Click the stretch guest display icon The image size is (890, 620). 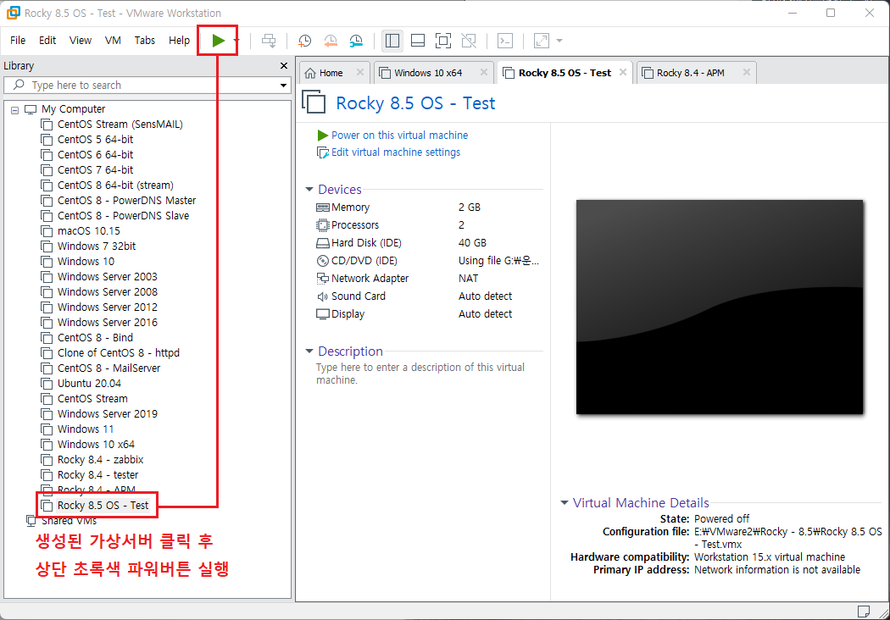[x=542, y=41]
